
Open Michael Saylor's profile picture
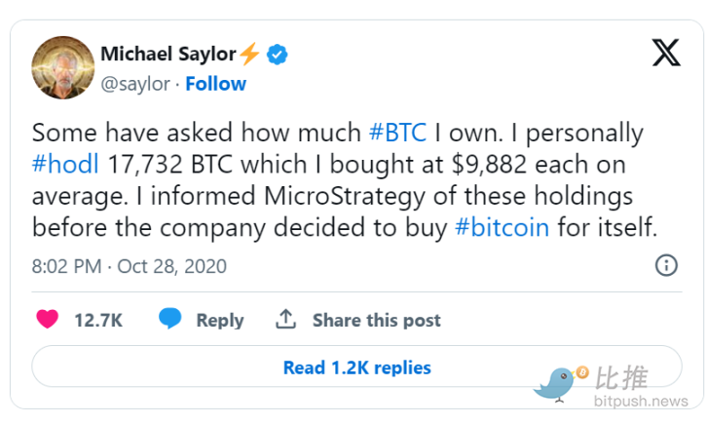coord(61,66)
